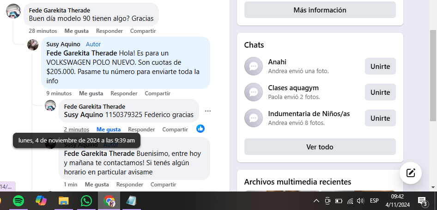The height and width of the screenshot is (210, 437).
Task: Open ESP keyboard language menu
Action: pos(374,201)
